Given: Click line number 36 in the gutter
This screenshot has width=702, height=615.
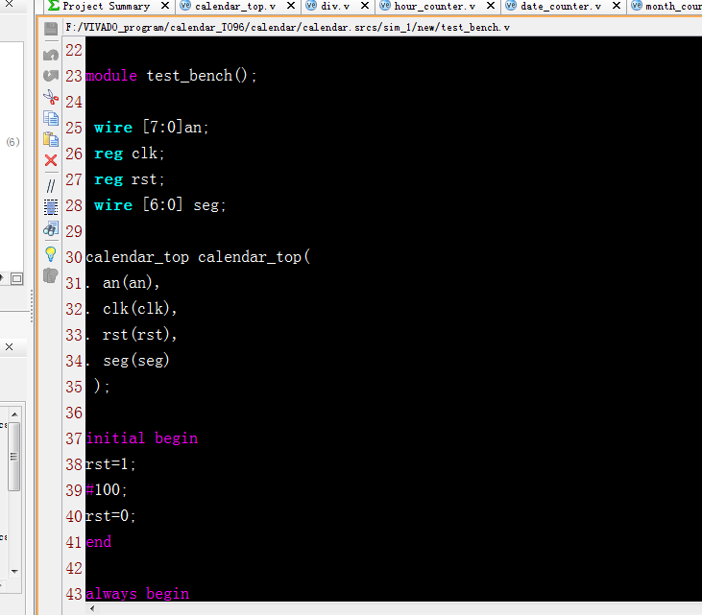Looking at the screenshot, I should tap(74, 413).
